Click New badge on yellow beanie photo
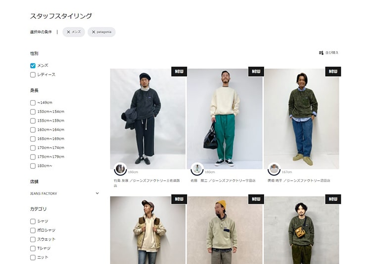The image size is (371, 264). tap(256, 199)
